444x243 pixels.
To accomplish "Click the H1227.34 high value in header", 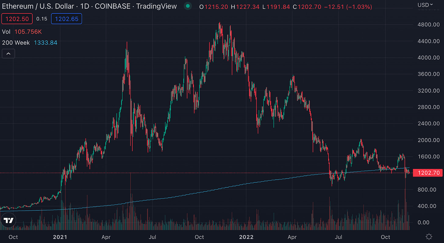I will pyautogui.click(x=245, y=7).
